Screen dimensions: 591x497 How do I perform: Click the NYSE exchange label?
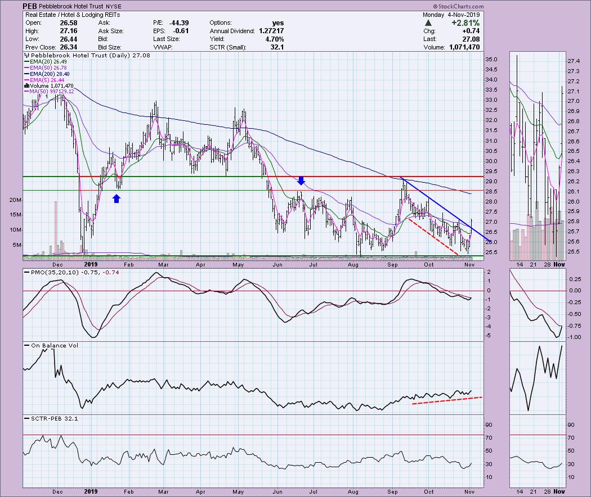(x=114, y=6)
